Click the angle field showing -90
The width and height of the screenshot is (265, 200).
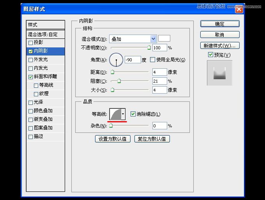[132, 60]
